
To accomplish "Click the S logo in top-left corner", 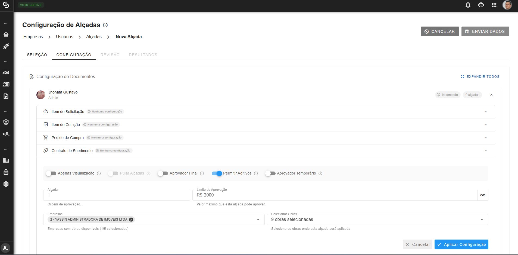I will point(6,5).
